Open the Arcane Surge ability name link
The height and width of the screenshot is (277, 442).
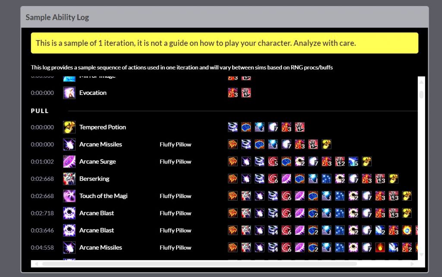point(98,162)
